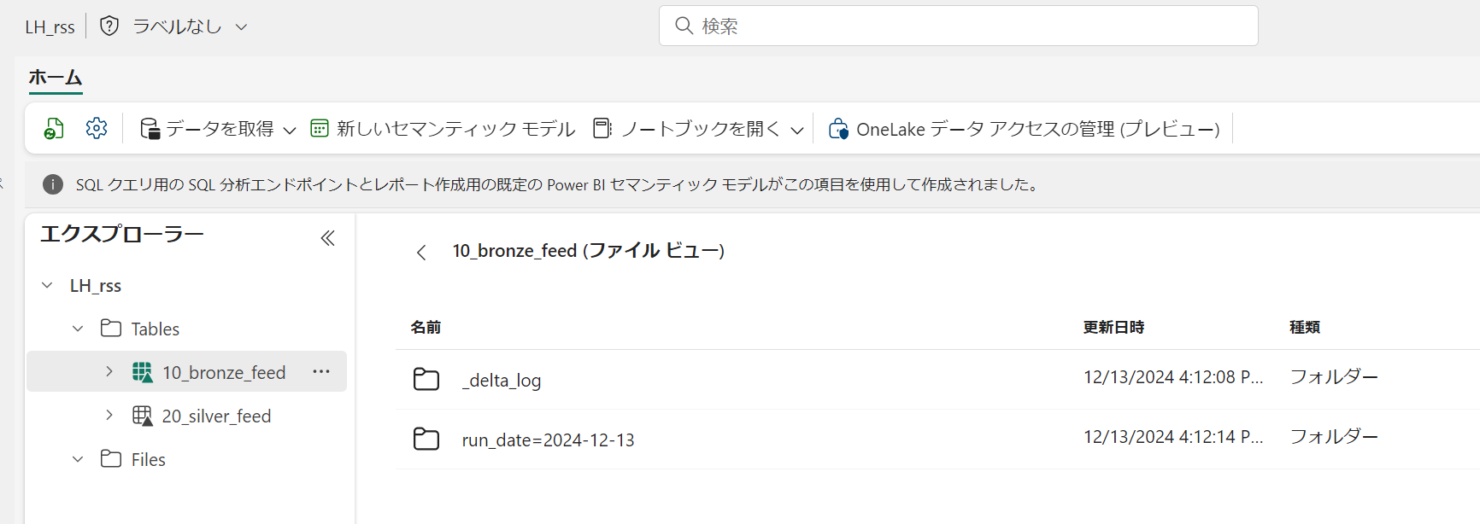Click OneLake データ アクセスの管理 button
Screen dimensions: 1480x524
[x=1024, y=129]
